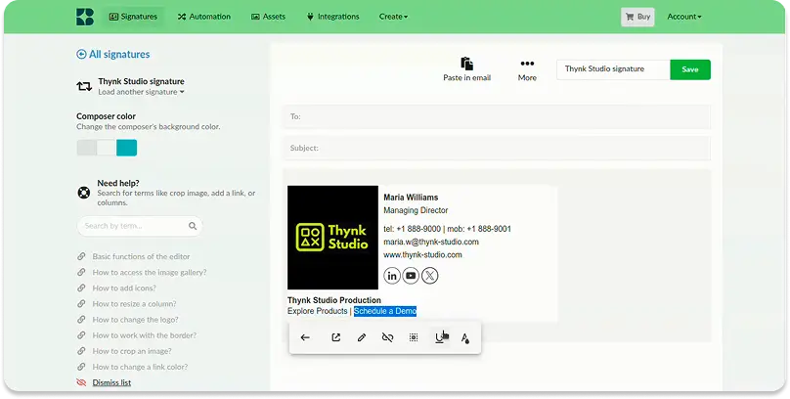This screenshot has height=399, width=790.
Task: Click the text color A-drop icon
Action: point(465,338)
